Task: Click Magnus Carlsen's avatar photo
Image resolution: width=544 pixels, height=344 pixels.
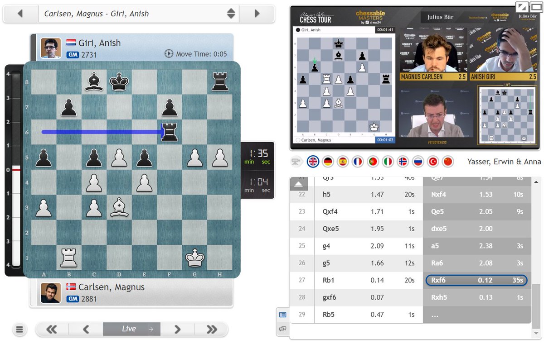Action: (x=51, y=292)
